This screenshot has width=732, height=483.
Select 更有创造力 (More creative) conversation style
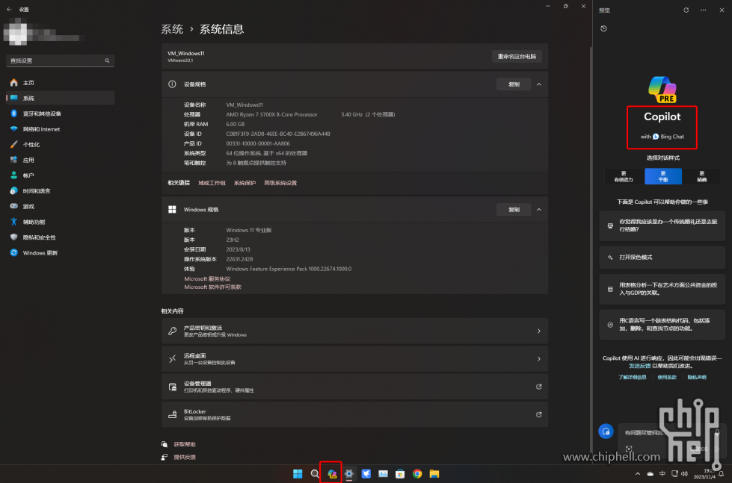tap(624, 177)
